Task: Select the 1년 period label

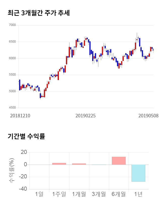Action: 138,194
